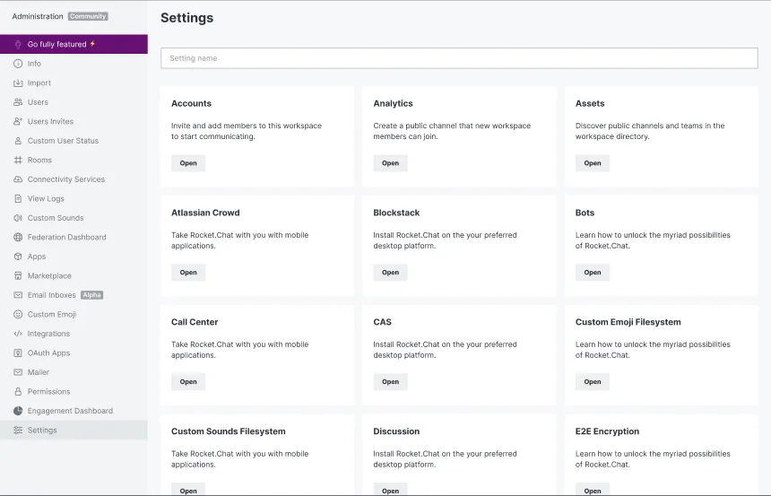Click the Alpha badge on Email Inboxes
Viewport: 771px width, 496px height.
[92, 295]
